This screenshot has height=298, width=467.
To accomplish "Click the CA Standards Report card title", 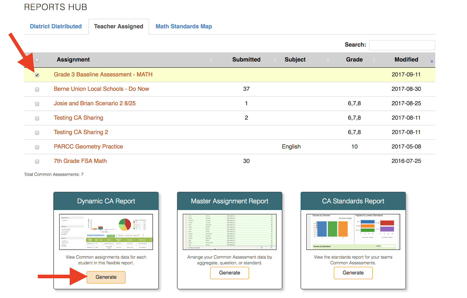I will click(353, 201).
